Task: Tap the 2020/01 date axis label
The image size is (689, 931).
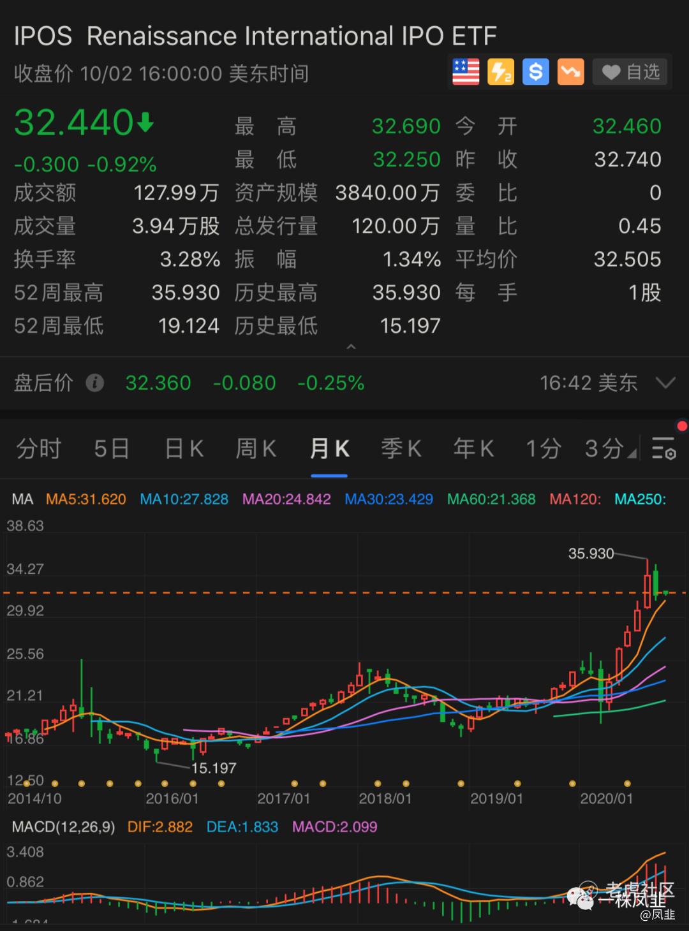Action: tap(606, 798)
